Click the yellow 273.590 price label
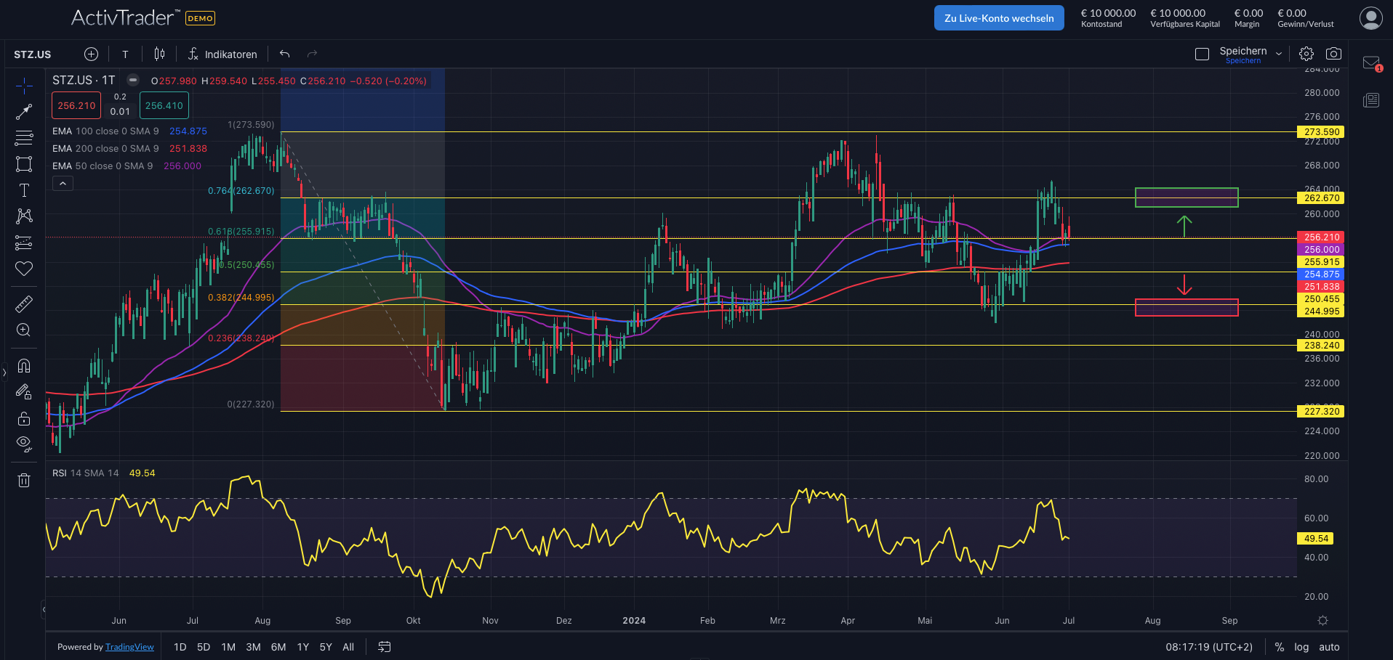Image resolution: width=1393 pixels, height=660 pixels. (x=1321, y=132)
